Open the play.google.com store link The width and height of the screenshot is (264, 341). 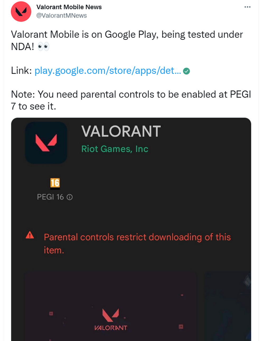click(x=108, y=71)
